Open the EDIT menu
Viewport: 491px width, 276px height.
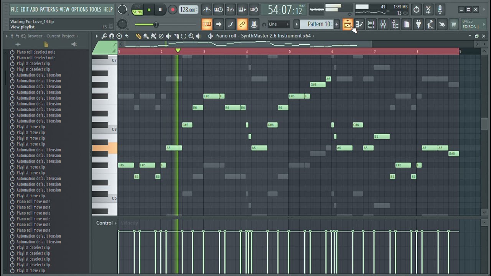[x=24, y=9]
